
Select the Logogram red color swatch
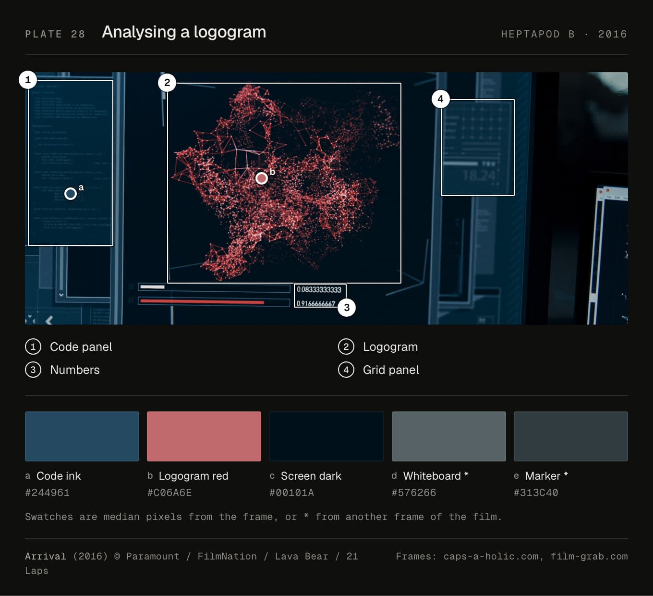coord(204,436)
